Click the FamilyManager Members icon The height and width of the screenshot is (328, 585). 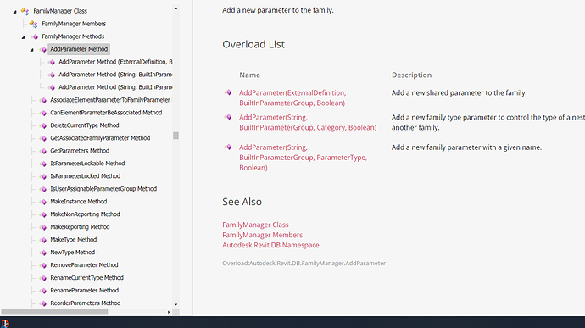click(x=33, y=24)
